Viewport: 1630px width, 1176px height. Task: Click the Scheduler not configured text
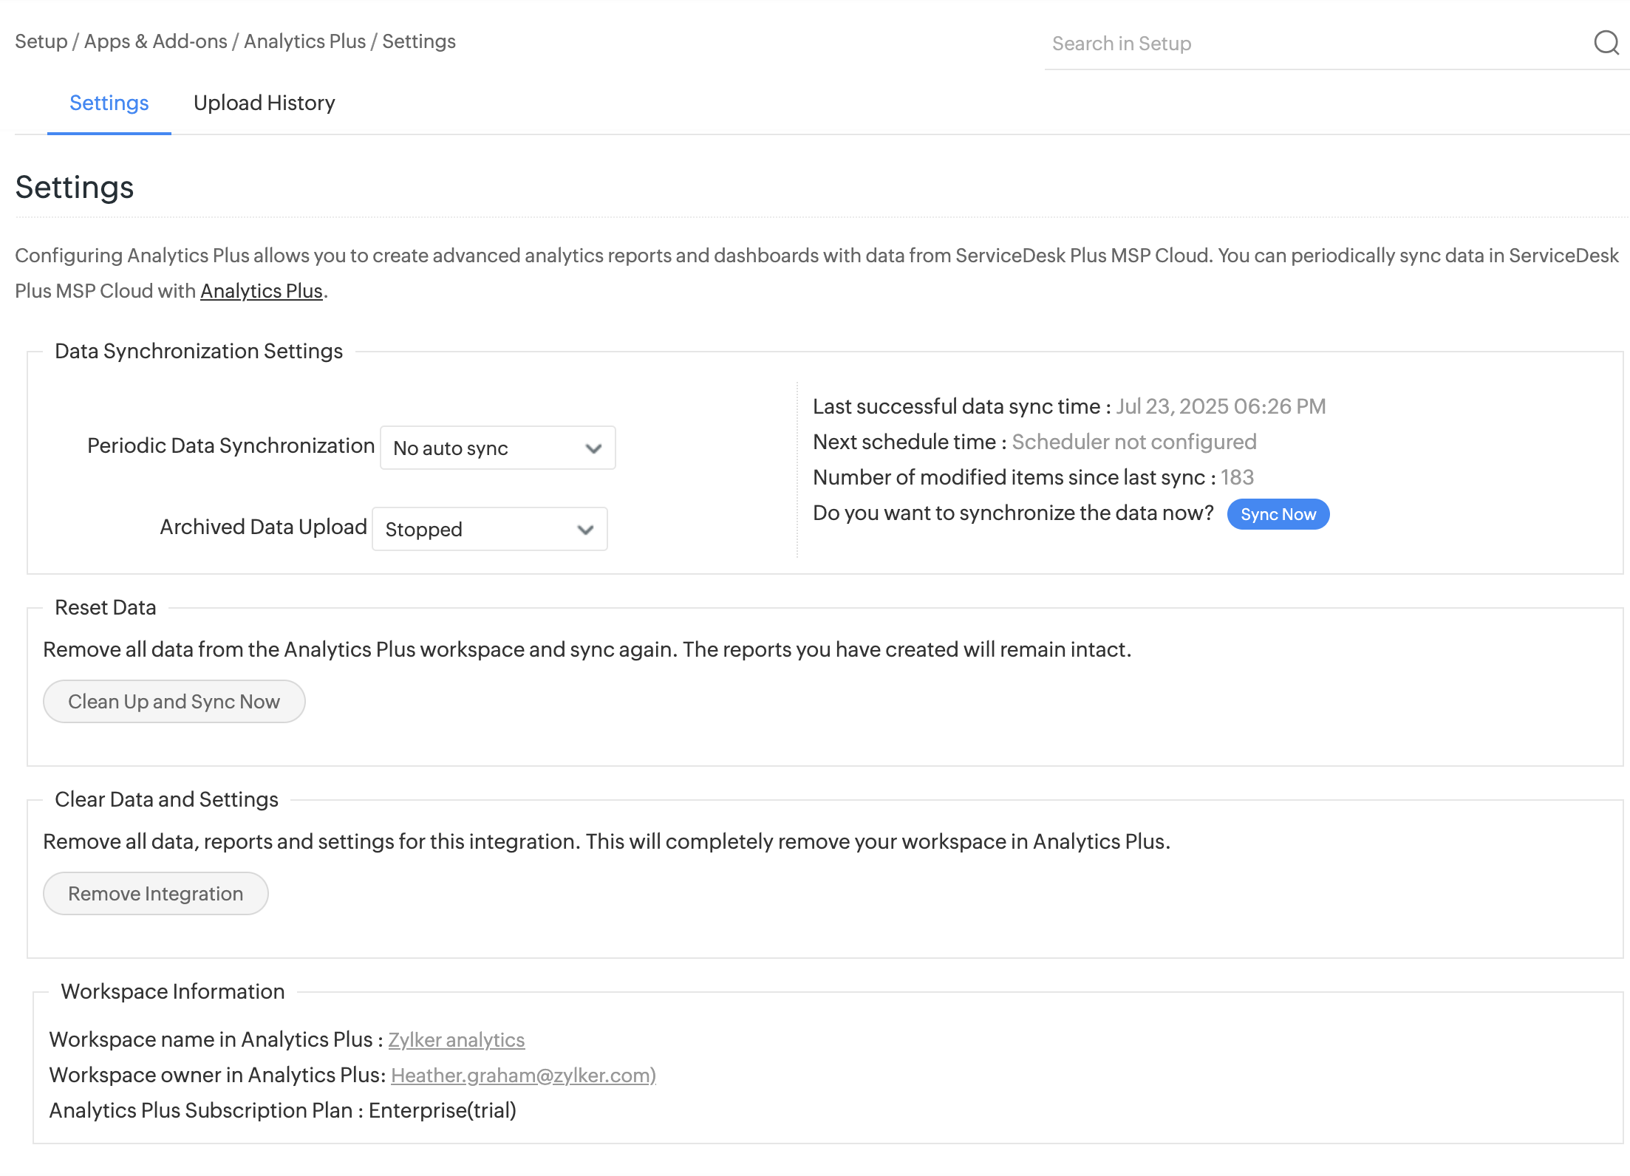tap(1133, 442)
